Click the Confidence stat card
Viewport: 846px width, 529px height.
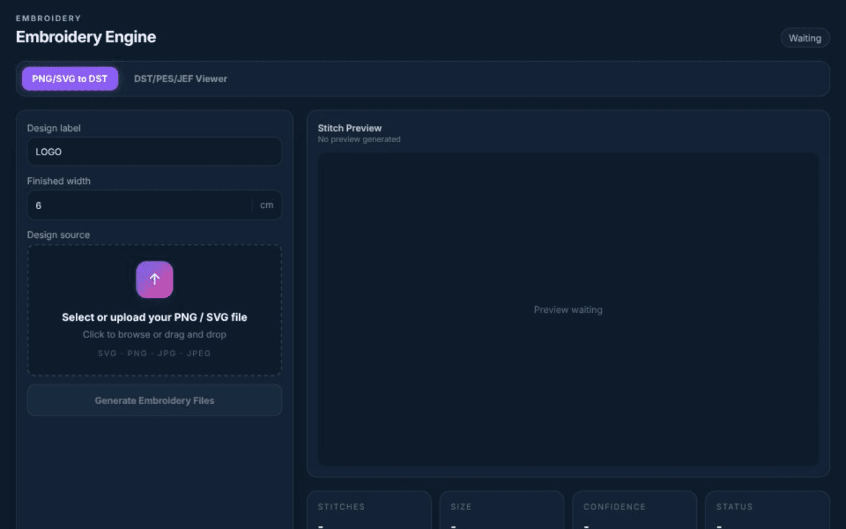click(634, 510)
